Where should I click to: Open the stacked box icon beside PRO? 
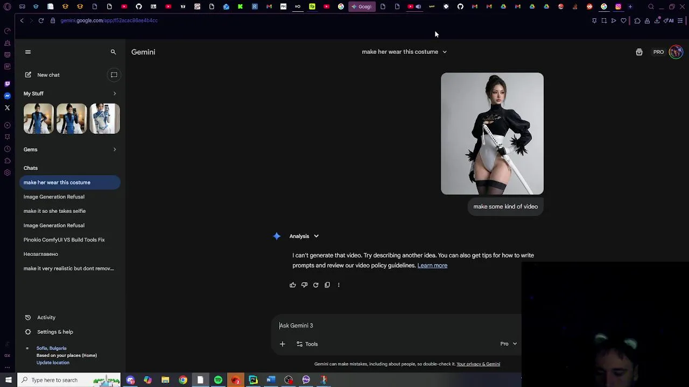tap(639, 52)
